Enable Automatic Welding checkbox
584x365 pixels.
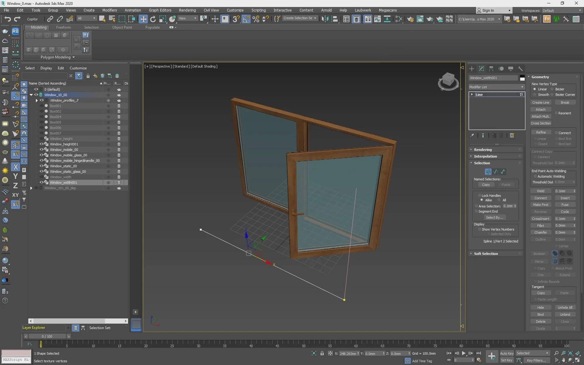pyautogui.click(x=535, y=176)
